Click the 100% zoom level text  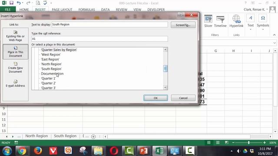(x=272, y=143)
